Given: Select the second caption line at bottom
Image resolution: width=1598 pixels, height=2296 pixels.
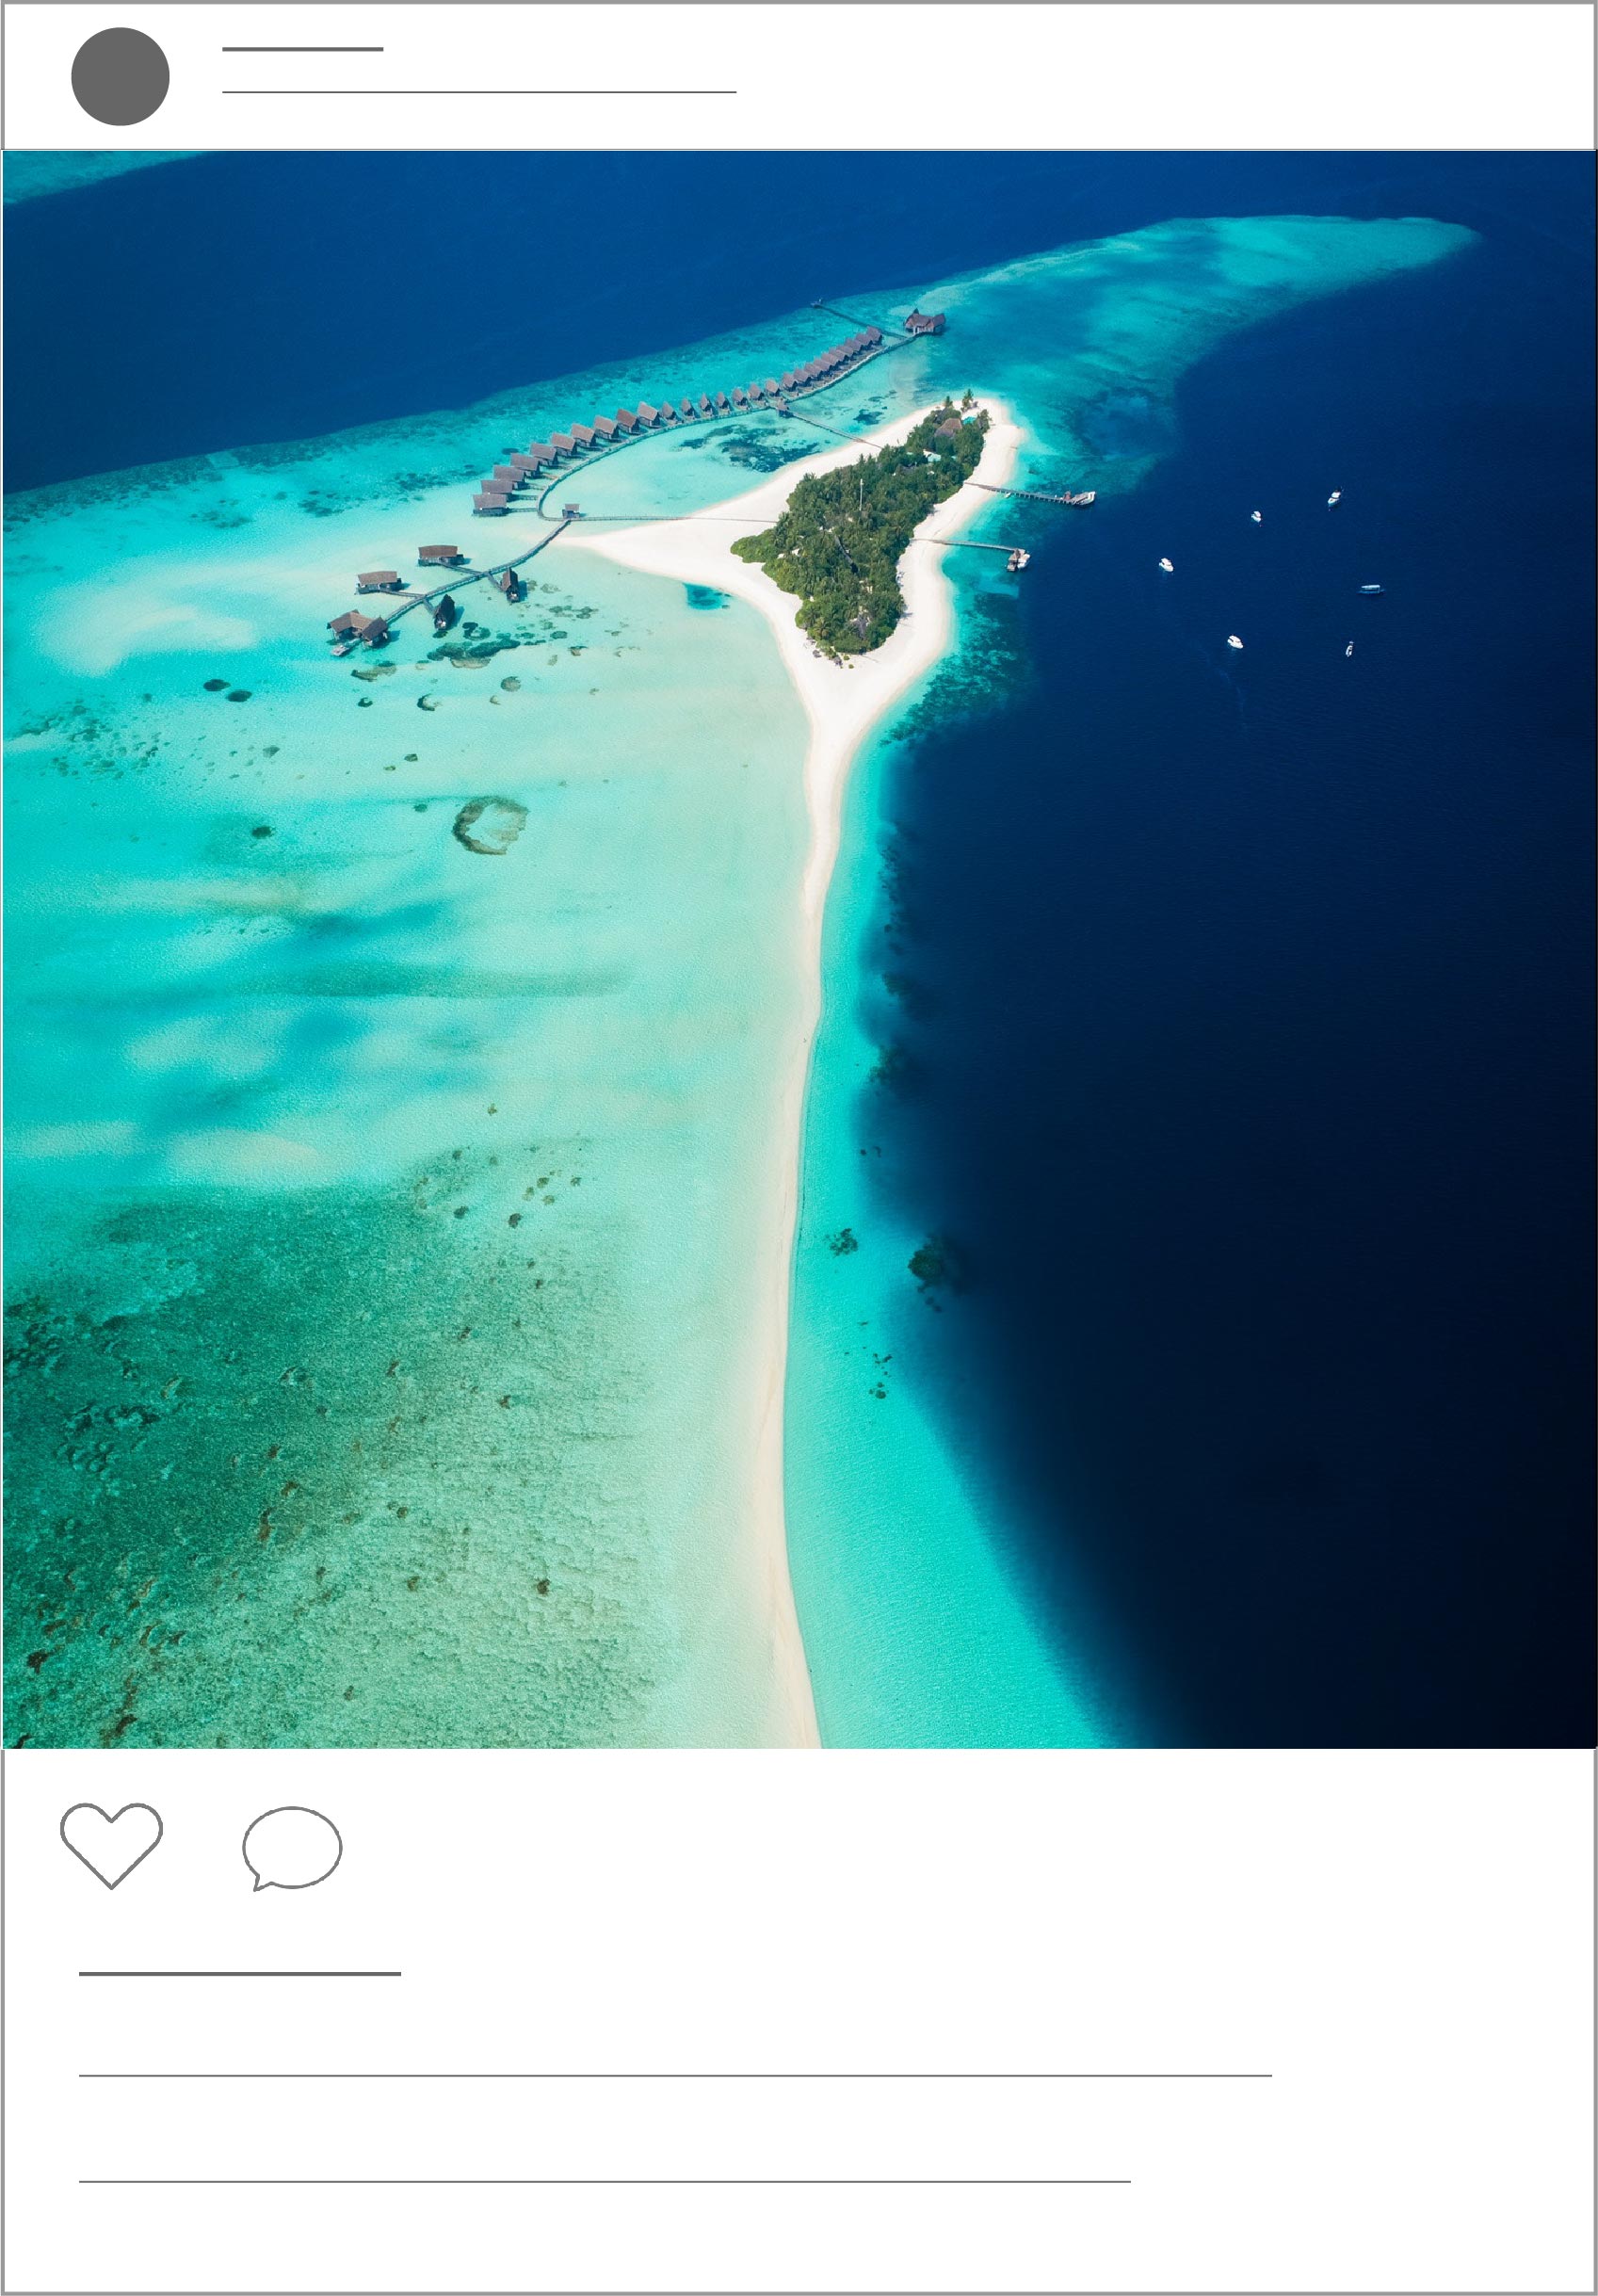Looking at the screenshot, I should (x=604, y=2181).
